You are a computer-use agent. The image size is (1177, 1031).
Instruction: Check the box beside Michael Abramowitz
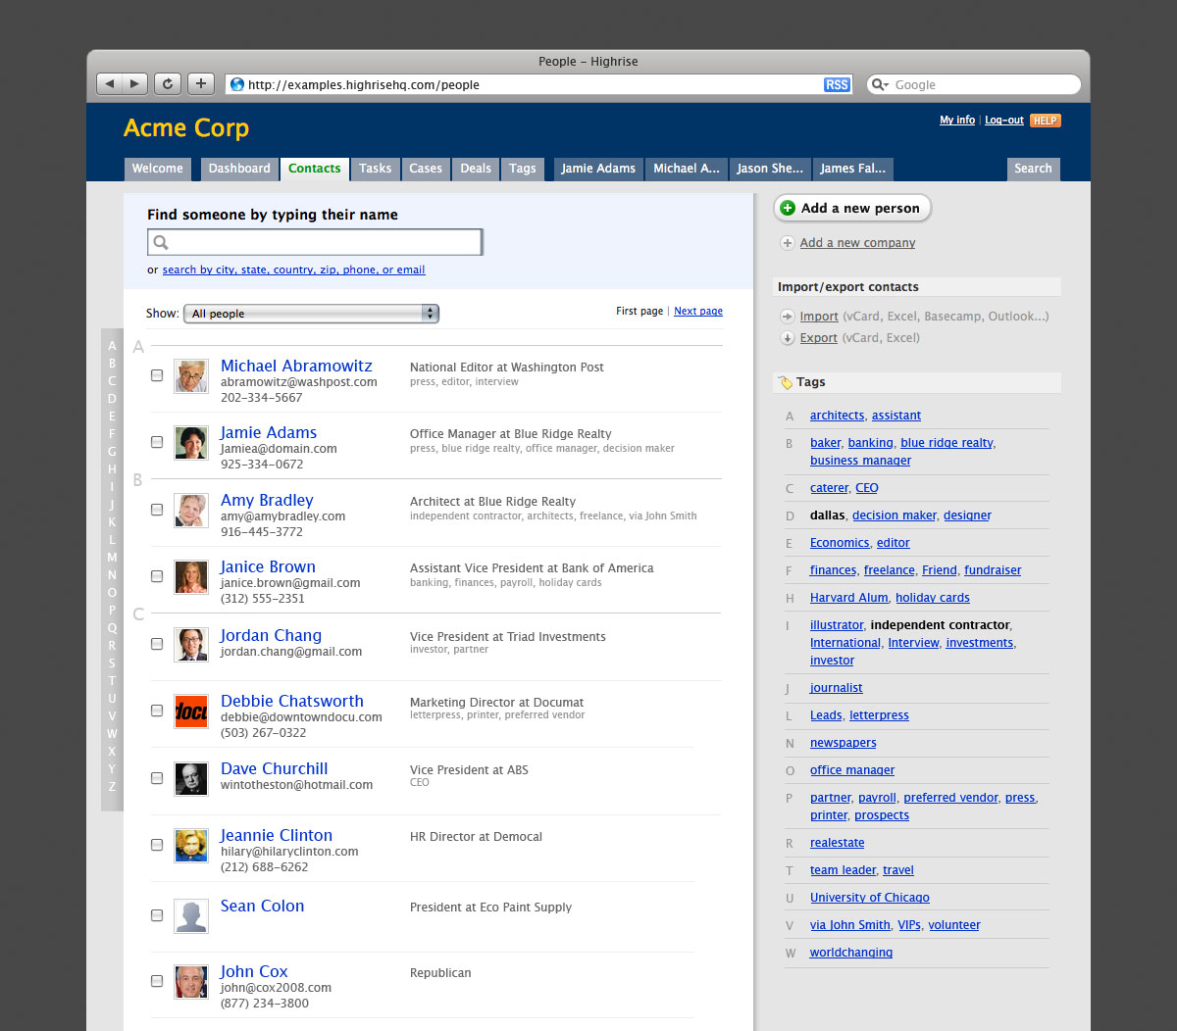pyautogui.click(x=157, y=375)
